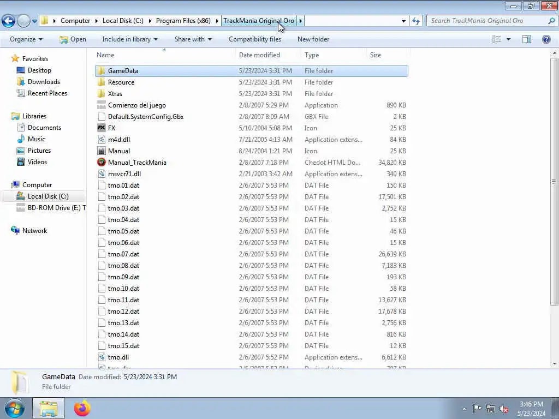This screenshot has width=559, height=419.
Task: Click Open in the toolbar
Action: click(73, 39)
